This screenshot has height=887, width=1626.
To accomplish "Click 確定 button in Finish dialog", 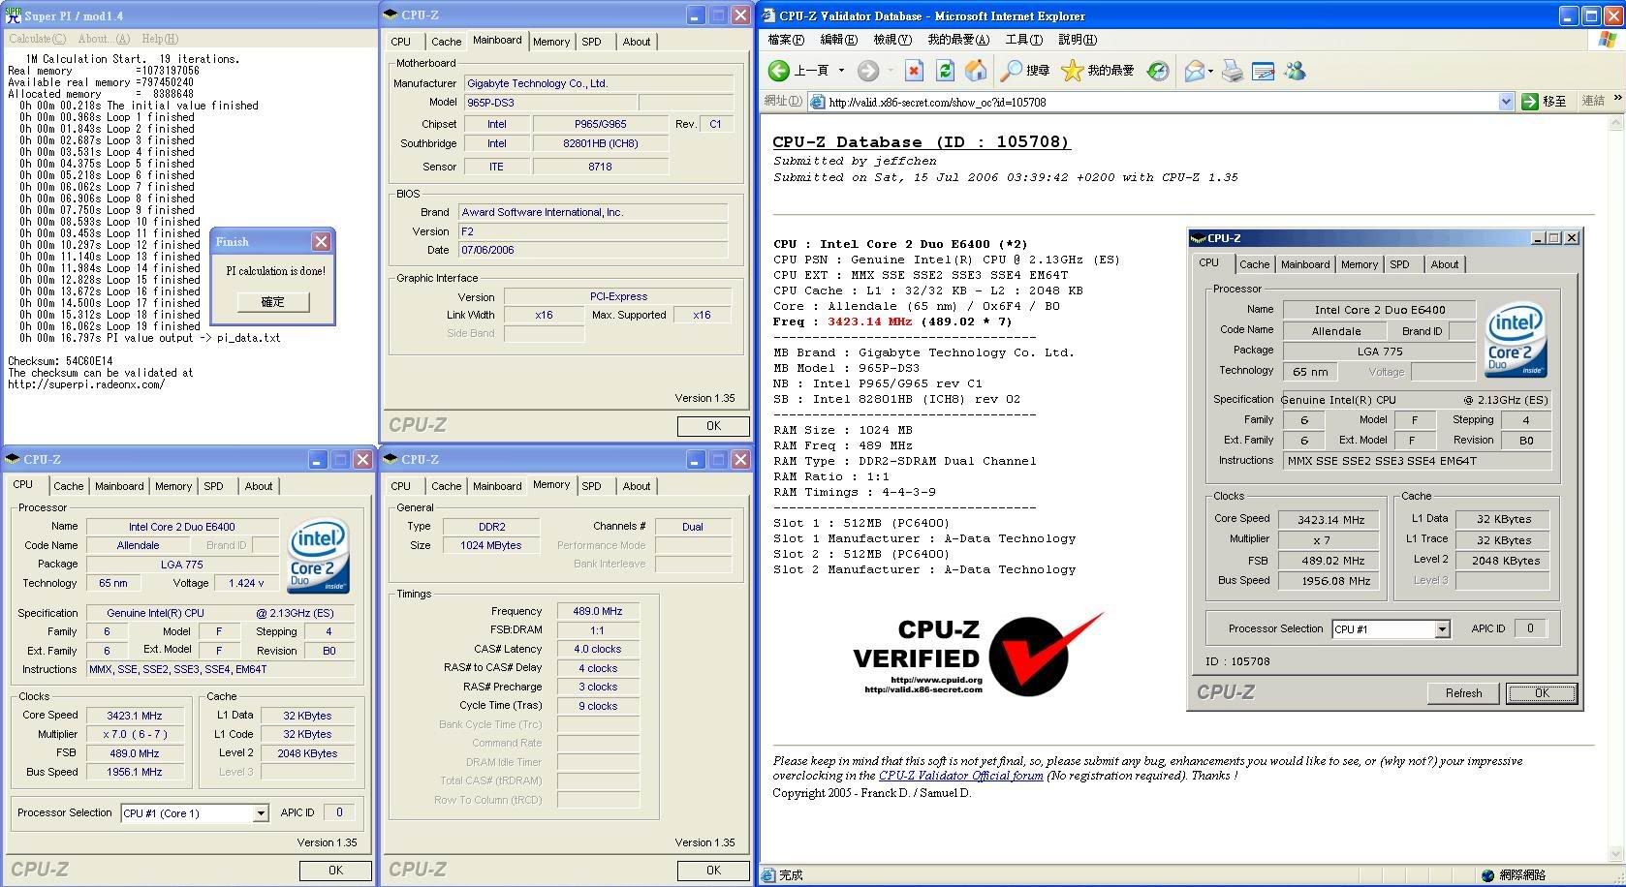I will coord(273,302).
